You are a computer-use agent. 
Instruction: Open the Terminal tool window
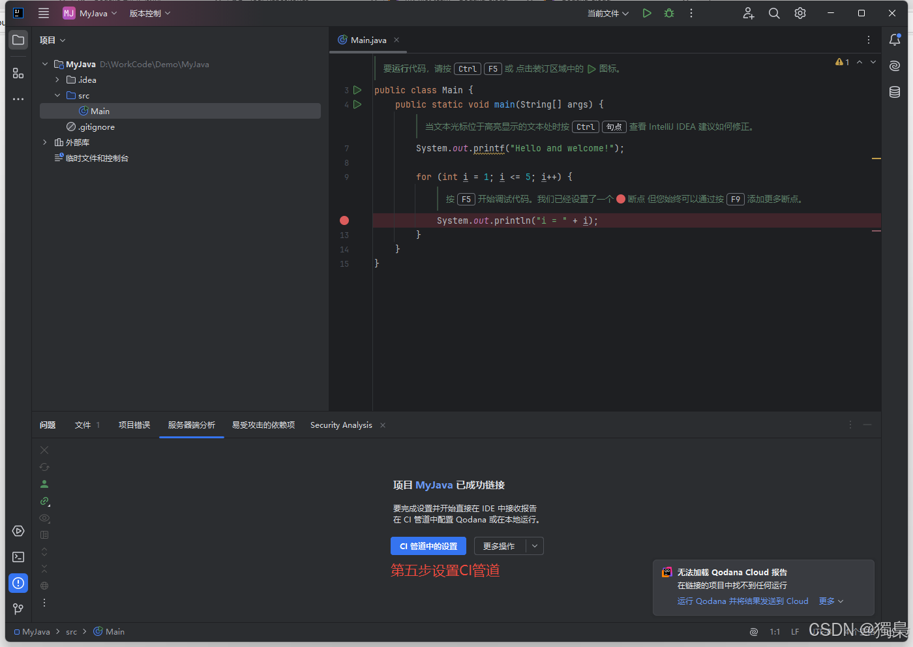coord(18,556)
